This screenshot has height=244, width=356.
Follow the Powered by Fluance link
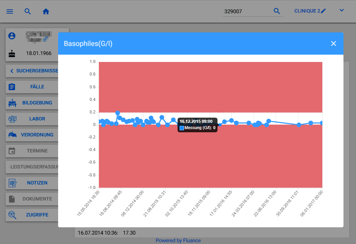click(178, 241)
